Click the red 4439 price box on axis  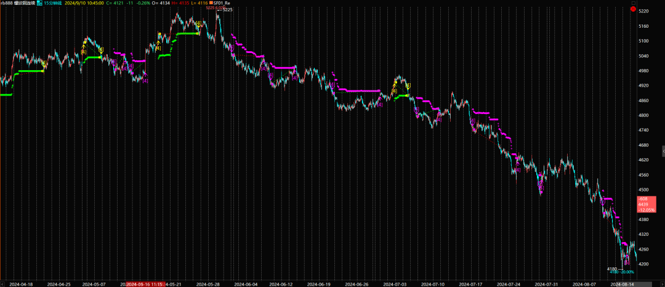point(643,204)
